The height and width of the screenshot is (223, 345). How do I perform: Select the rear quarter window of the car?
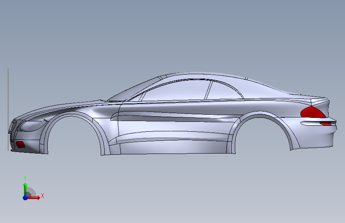click(224, 90)
